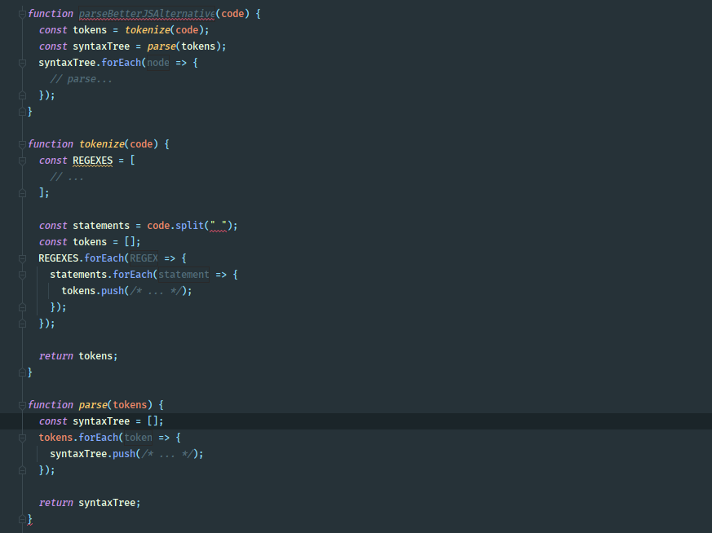Collapse the parse function definition fold marker
The image size is (712, 533).
[x=23, y=405]
